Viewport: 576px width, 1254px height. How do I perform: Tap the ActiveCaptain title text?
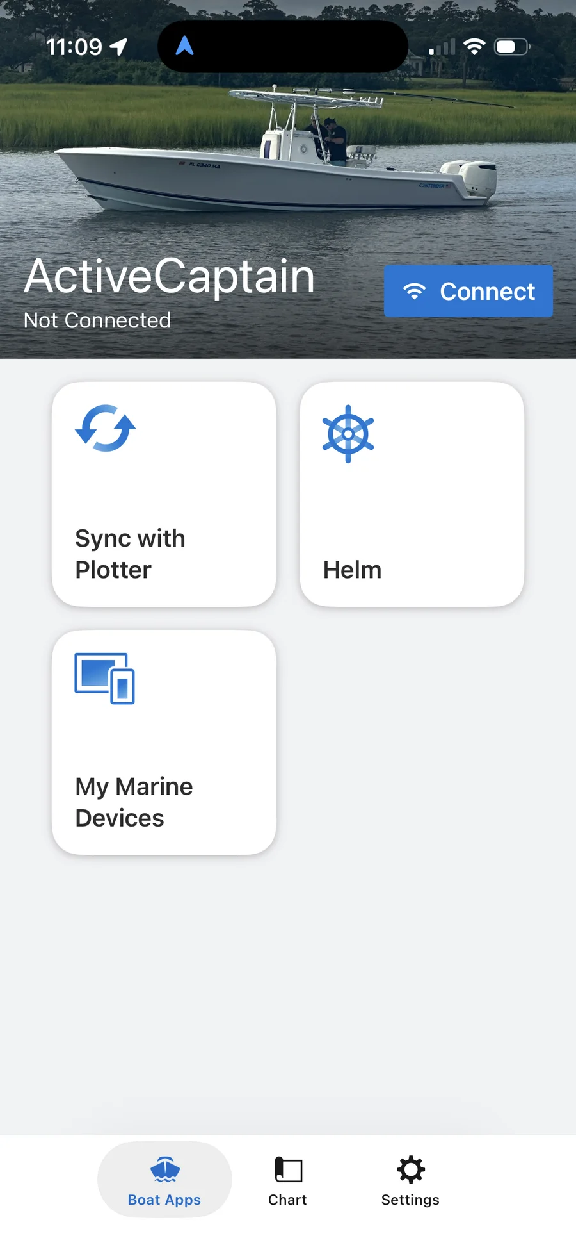170,276
